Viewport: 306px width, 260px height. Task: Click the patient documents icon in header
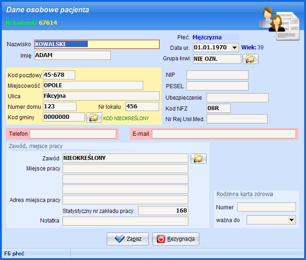pyautogui.click(x=278, y=21)
